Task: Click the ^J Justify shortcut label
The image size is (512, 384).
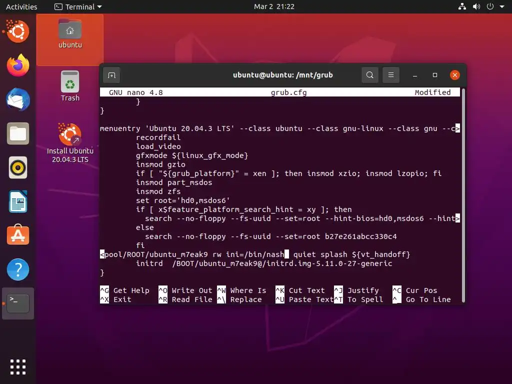Action: click(356, 290)
